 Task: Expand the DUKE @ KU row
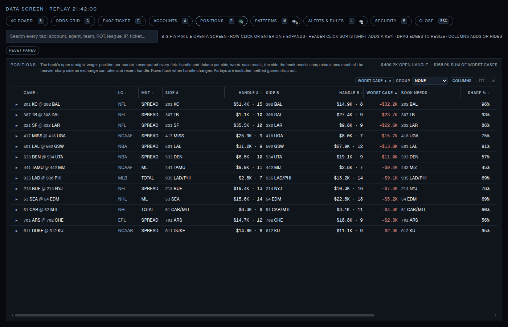(x=17, y=231)
